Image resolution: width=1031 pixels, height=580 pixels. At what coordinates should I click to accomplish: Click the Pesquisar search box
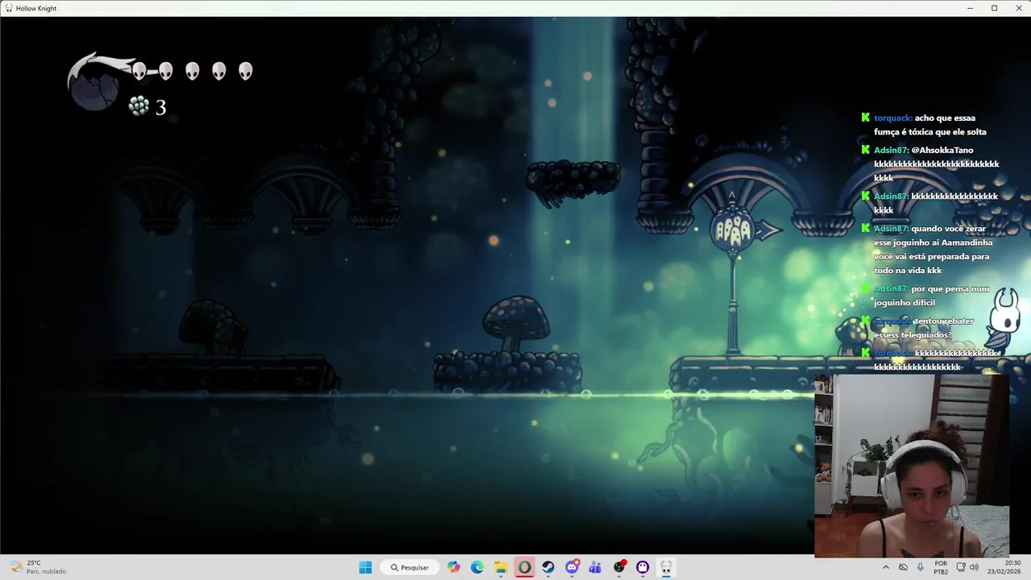coord(409,567)
